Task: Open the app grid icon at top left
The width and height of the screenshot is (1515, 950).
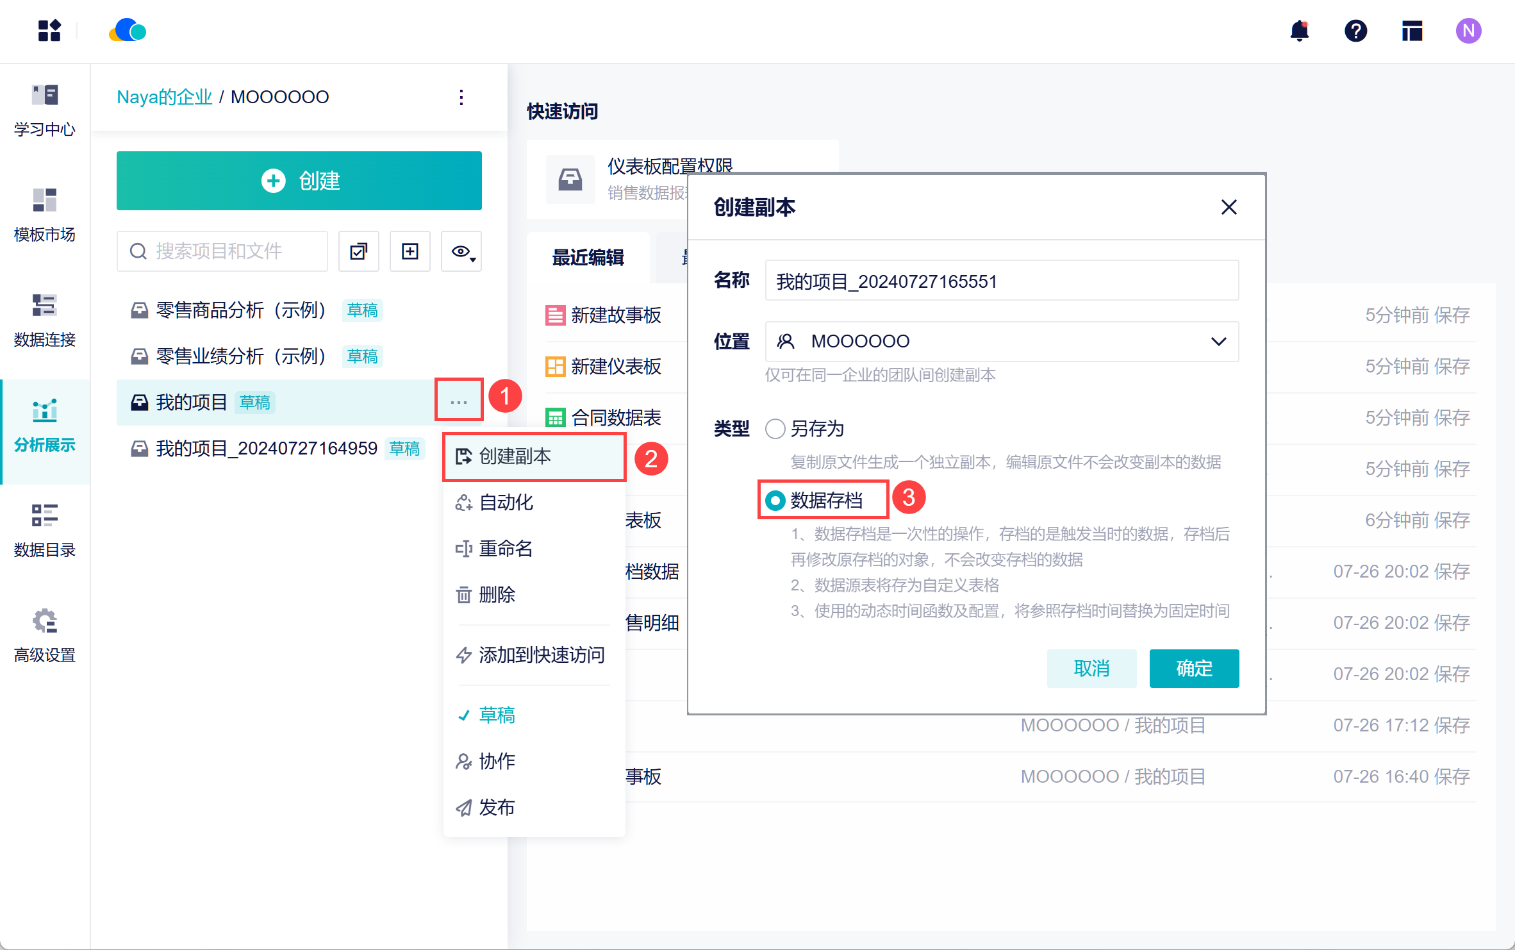Action: coord(49,31)
